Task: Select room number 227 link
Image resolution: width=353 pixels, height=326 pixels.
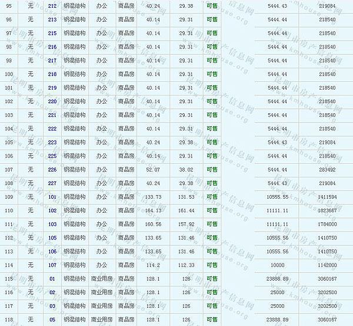Action: pyautogui.click(x=52, y=183)
